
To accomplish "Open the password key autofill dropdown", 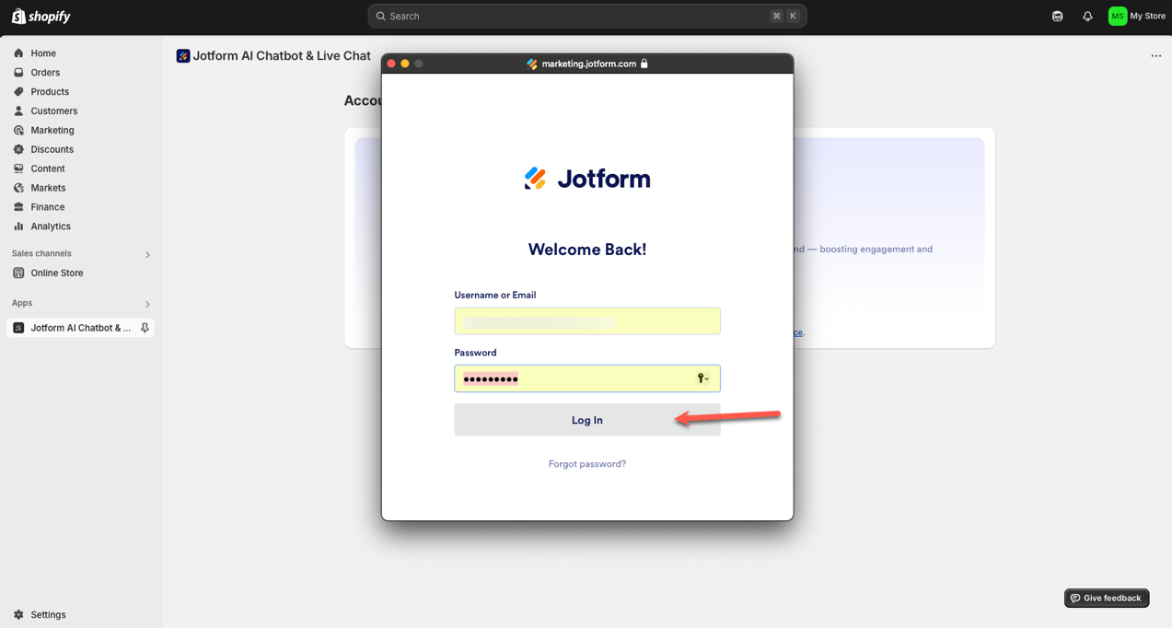I will (x=702, y=378).
